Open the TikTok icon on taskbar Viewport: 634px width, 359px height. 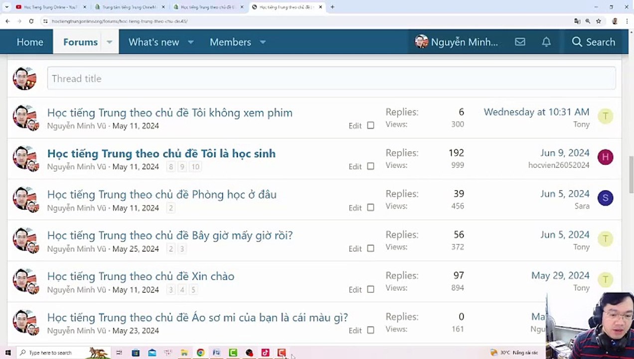coord(265,353)
